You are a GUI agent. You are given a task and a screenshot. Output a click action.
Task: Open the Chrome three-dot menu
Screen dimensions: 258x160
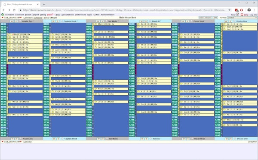point(255,10)
